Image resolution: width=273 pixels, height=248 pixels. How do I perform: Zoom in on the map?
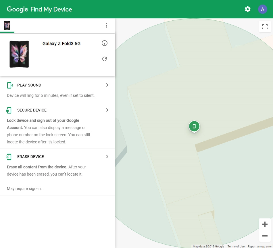tap(265, 224)
